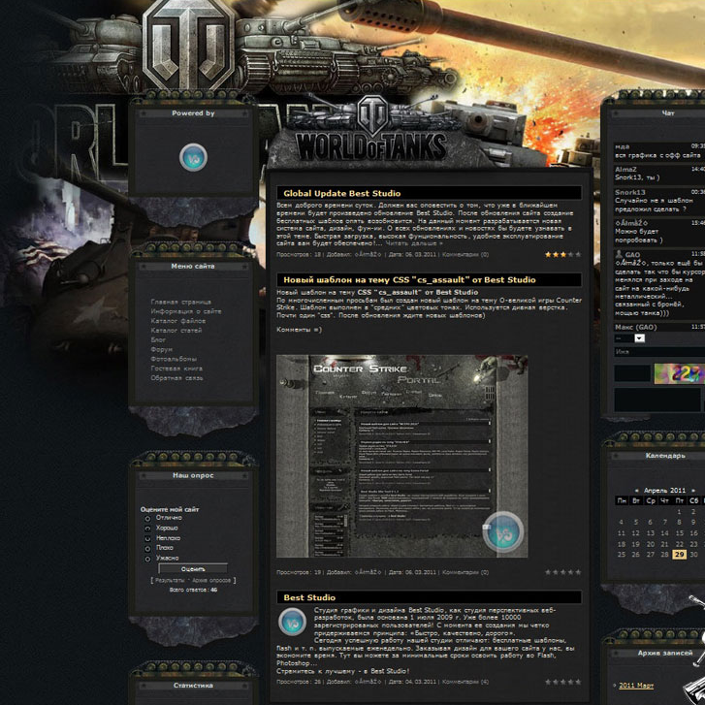Viewport: 705px width, 705px height.
Task: Open the Best Studio article headline
Action: click(309, 597)
